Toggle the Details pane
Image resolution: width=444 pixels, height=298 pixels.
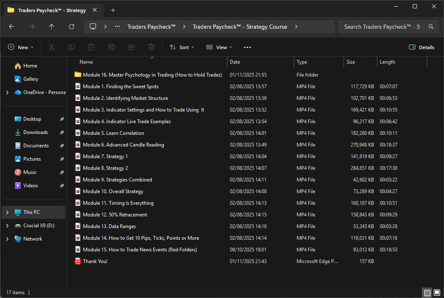(422, 47)
